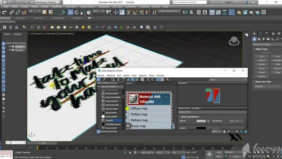This screenshot has width=282, height=159.
Task: Click Select by Name icon
Action: (51, 12)
